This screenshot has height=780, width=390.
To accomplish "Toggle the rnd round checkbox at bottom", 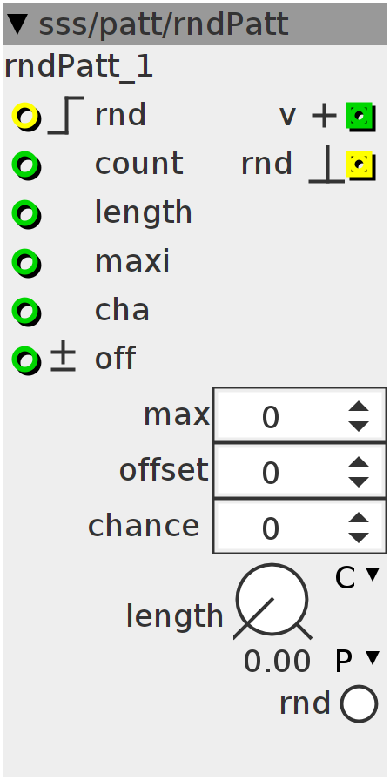I will coord(359,703).
